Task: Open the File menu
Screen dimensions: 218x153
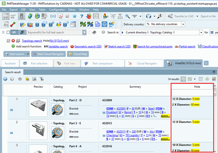Action: pyautogui.click(x=4, y=10)
